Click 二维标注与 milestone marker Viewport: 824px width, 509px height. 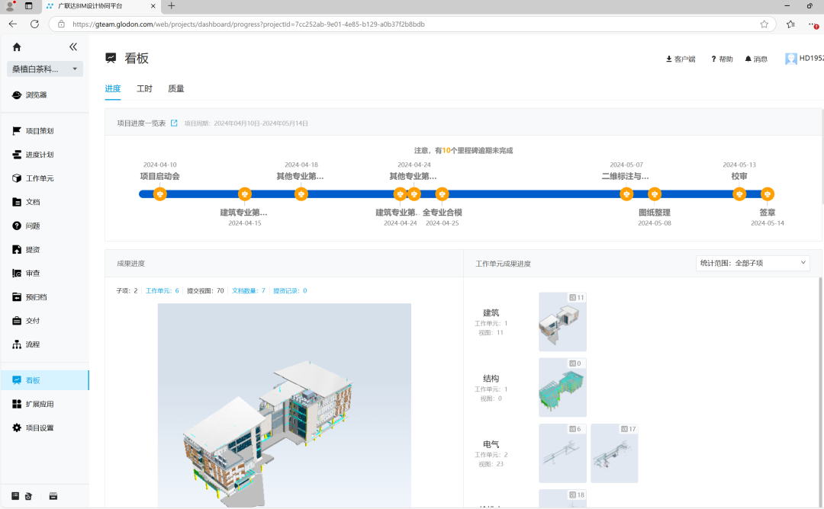626,194
